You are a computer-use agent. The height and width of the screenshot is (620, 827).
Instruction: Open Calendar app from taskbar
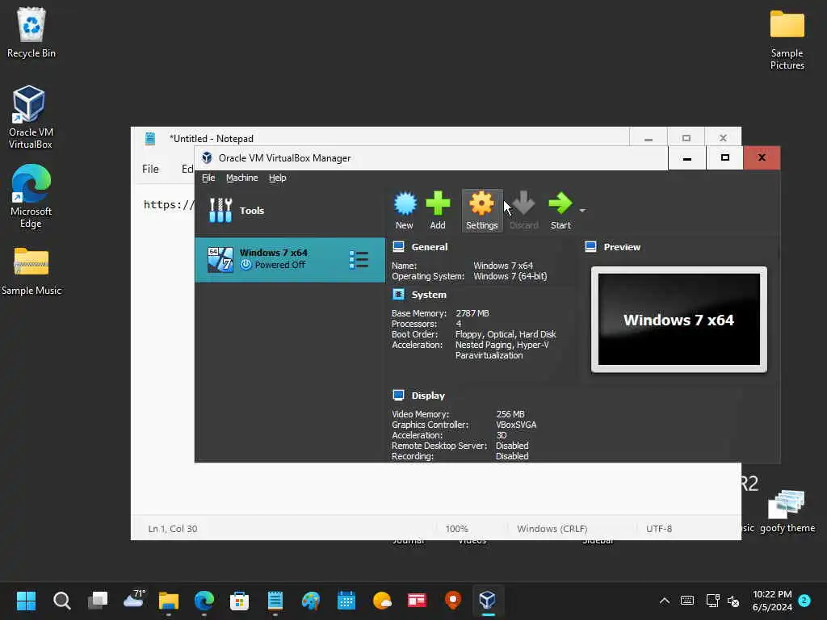(346, 601)
